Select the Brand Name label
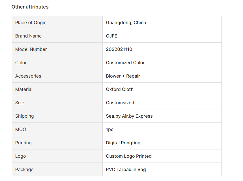This screenshot has height=181, width=243. 28,36
